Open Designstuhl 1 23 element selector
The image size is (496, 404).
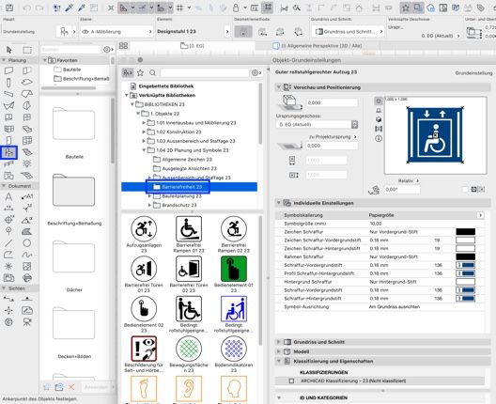pyautogui.click(x=194, y=32)
